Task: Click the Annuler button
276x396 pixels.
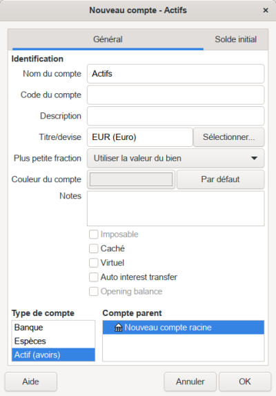Action: pyautogui.click(x=190, y=382)
